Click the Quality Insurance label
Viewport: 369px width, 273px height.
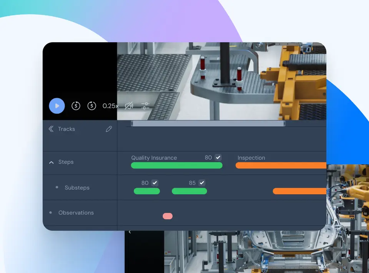[154, 158]
